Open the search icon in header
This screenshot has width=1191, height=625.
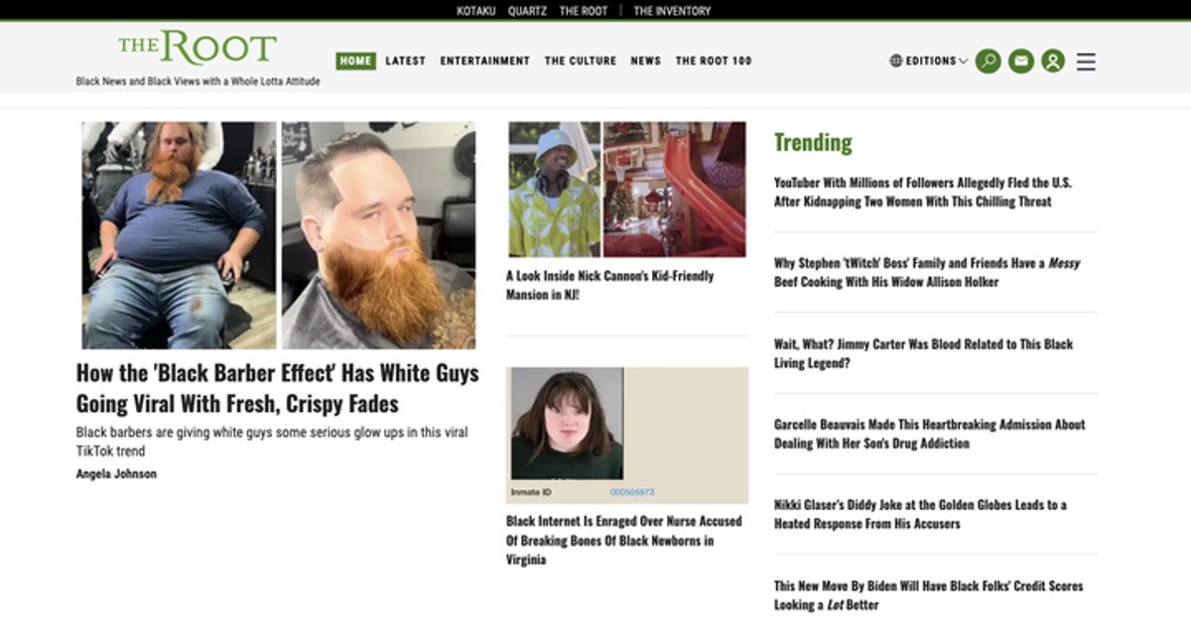[988, 62]
